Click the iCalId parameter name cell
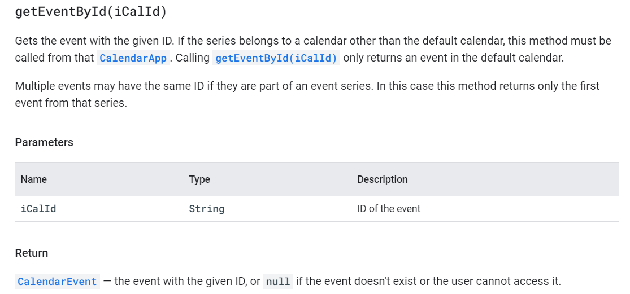The height and width of the screenshot is (294, 630). pyautogui.click(x=38, y=209)
